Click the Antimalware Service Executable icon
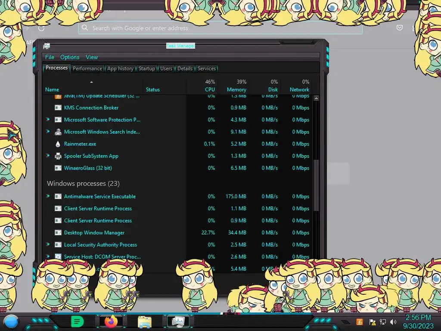Image resolution: width=441 pixels, height=331 pixels. 58,197
